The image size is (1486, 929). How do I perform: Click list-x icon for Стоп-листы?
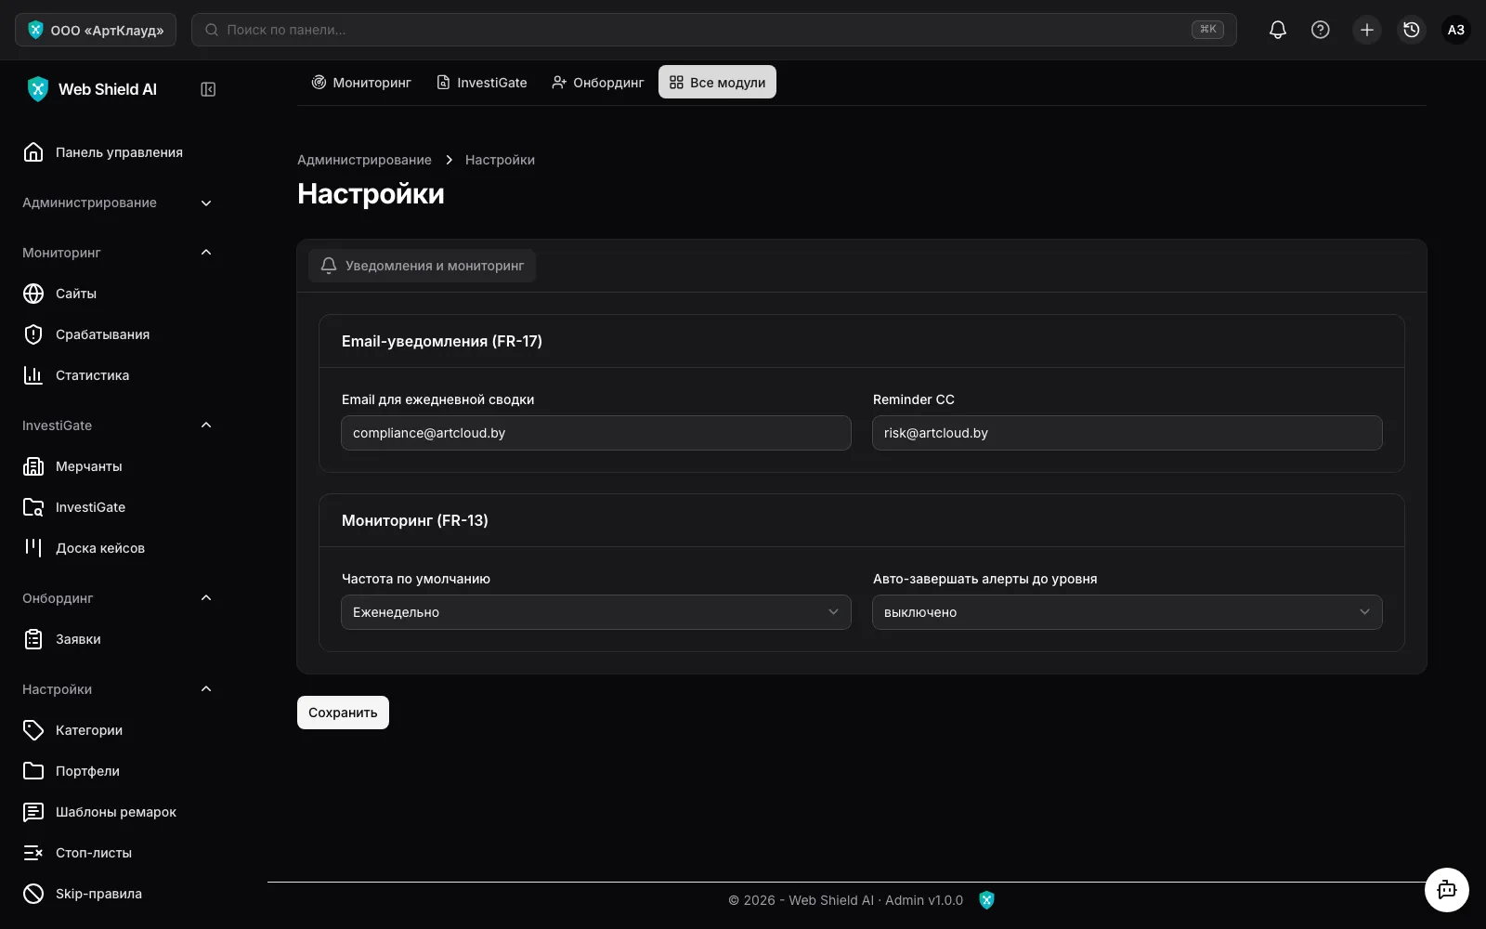[x=33, y=853]
